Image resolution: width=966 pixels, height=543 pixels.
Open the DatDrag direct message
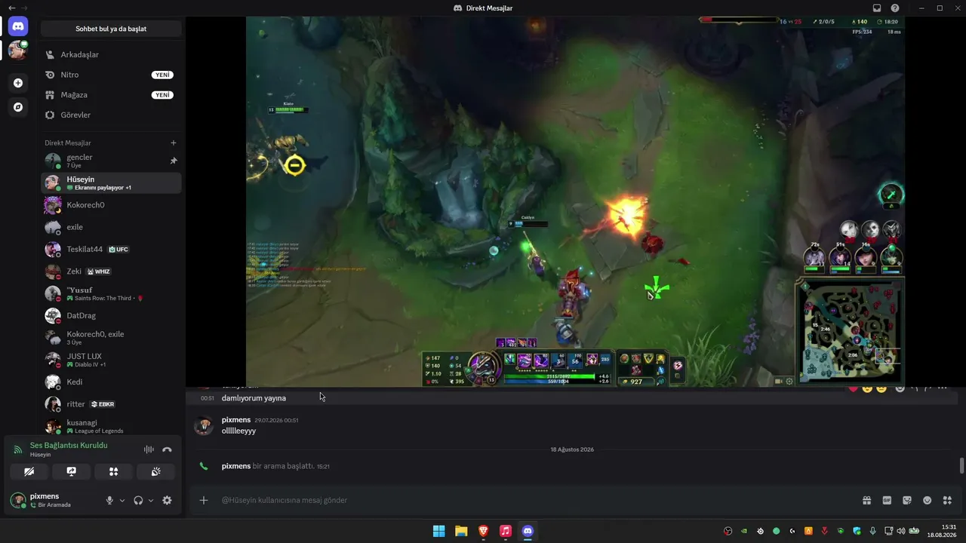pos(111,315)
